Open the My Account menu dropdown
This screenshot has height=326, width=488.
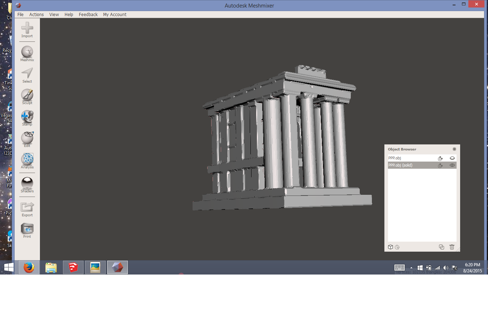coord(115,15)
